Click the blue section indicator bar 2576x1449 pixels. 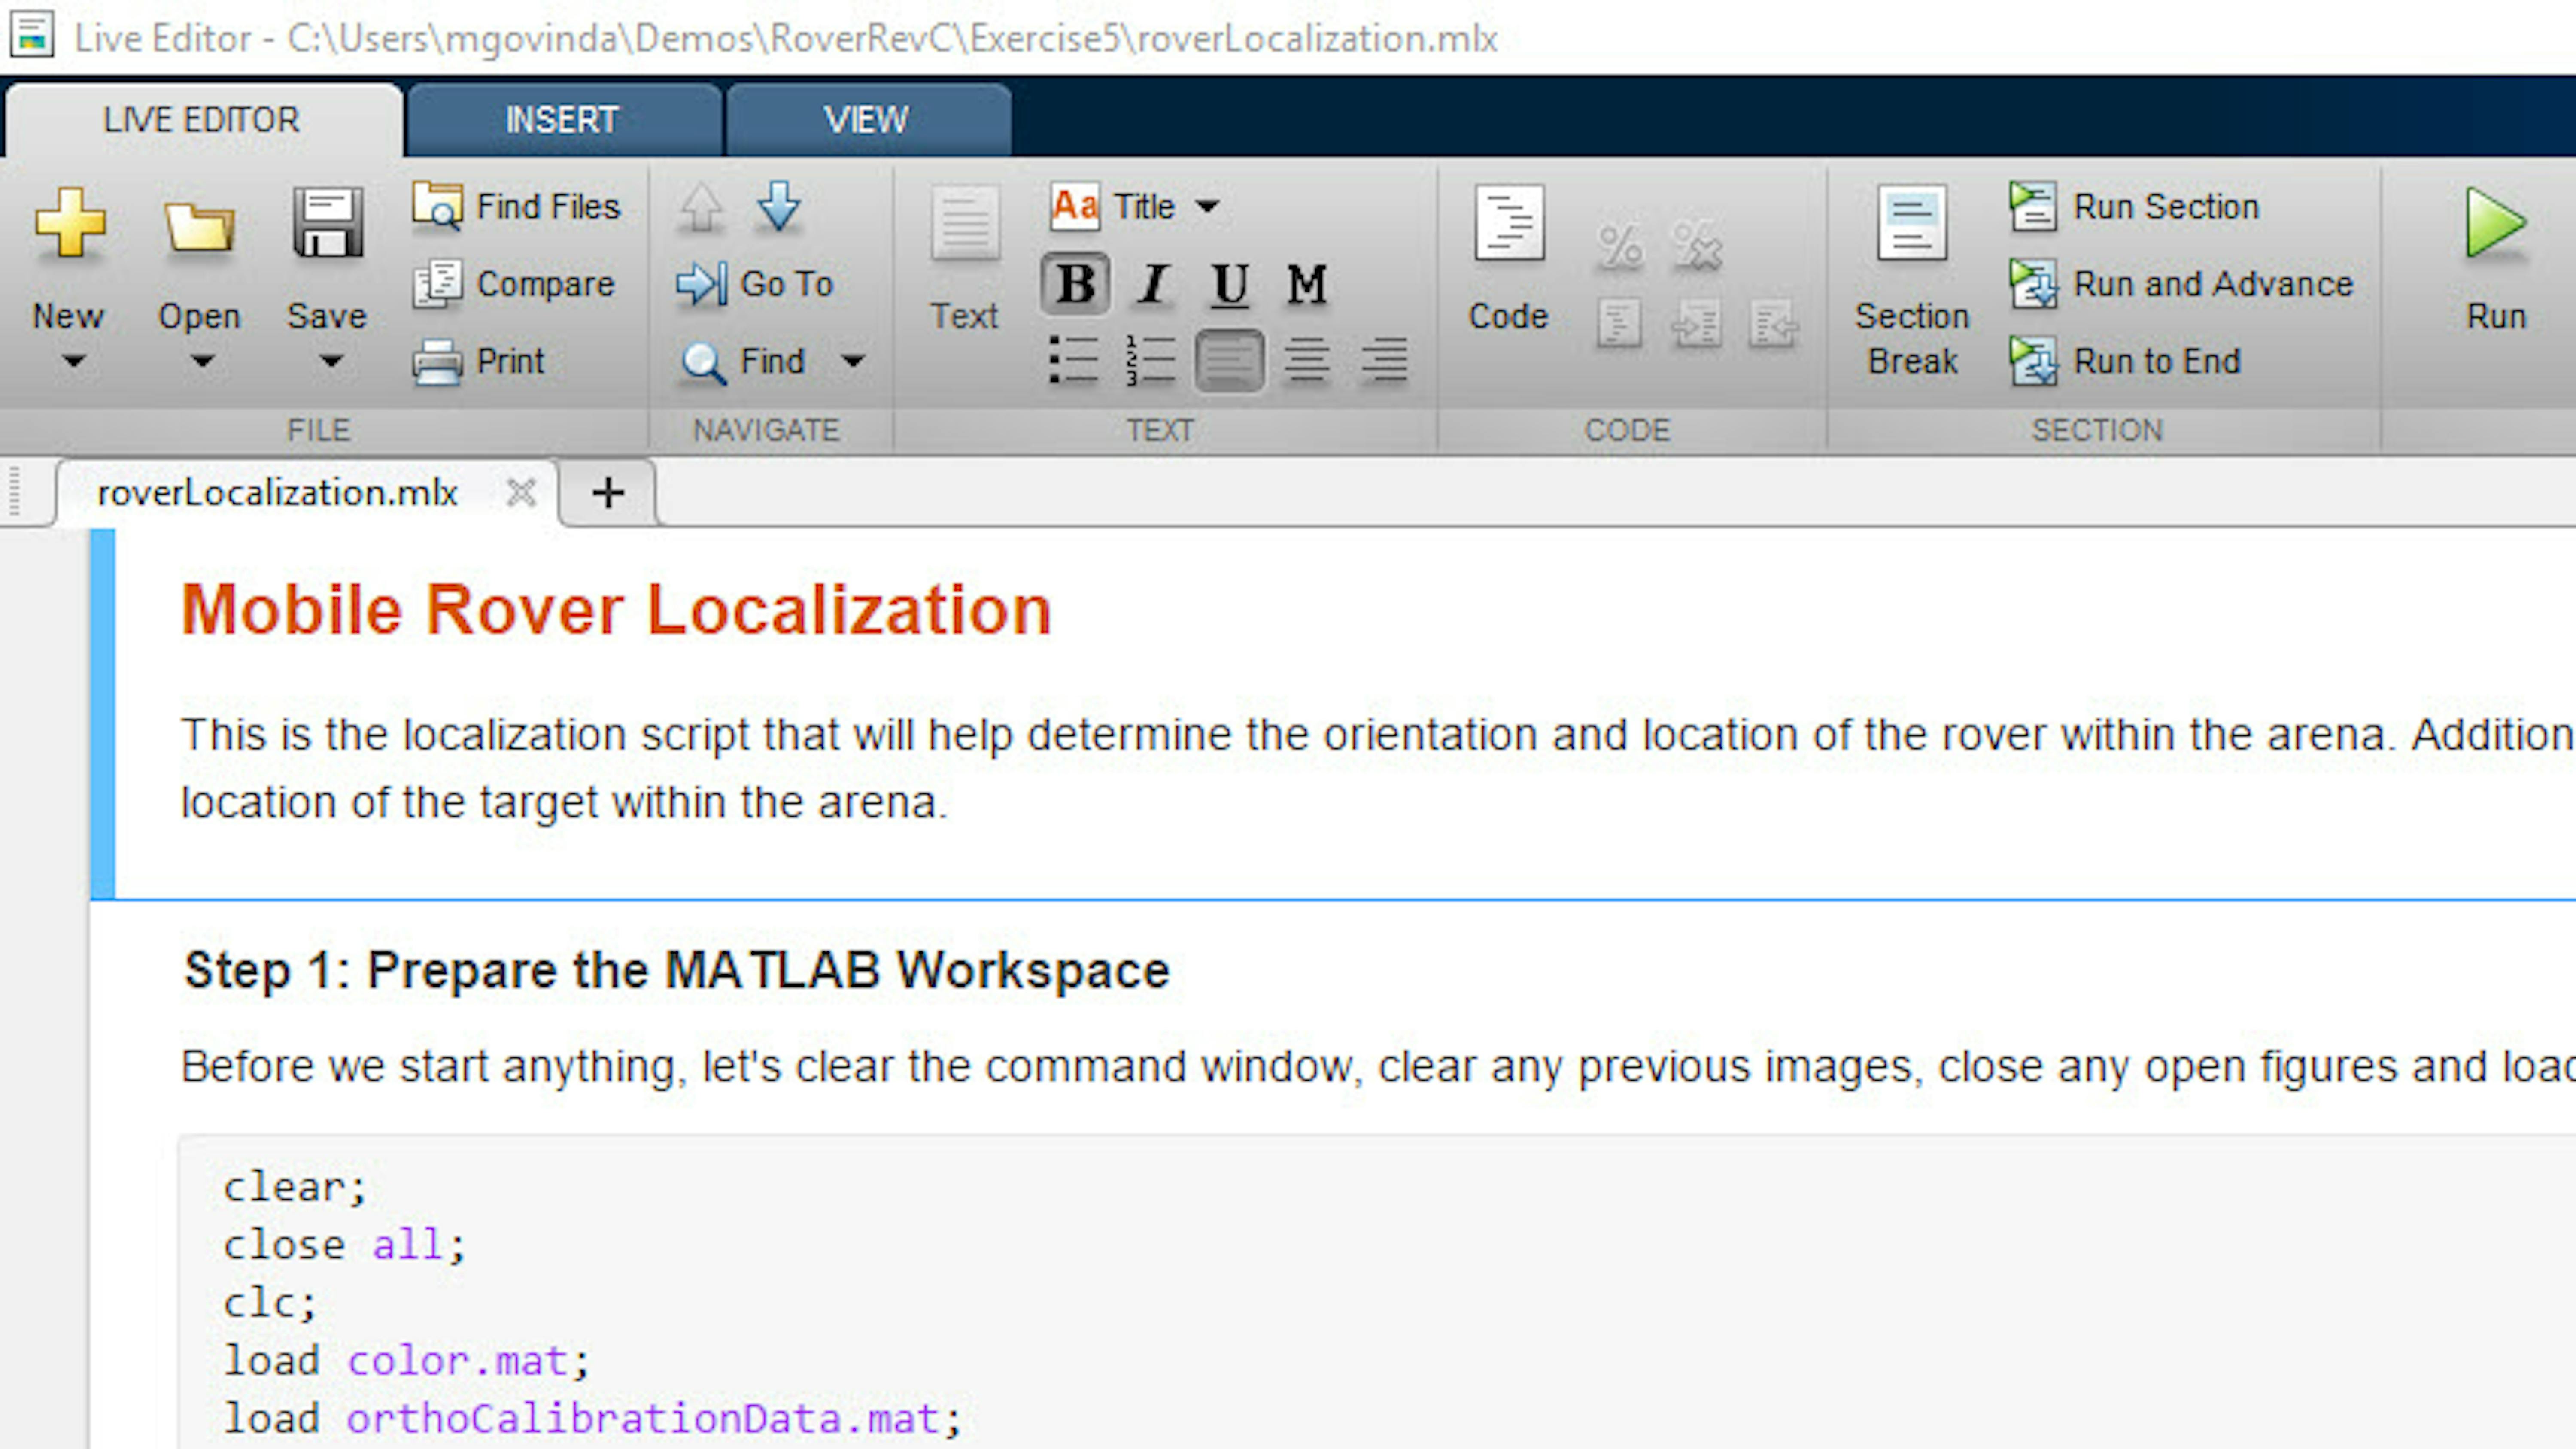tap(102, 714)
